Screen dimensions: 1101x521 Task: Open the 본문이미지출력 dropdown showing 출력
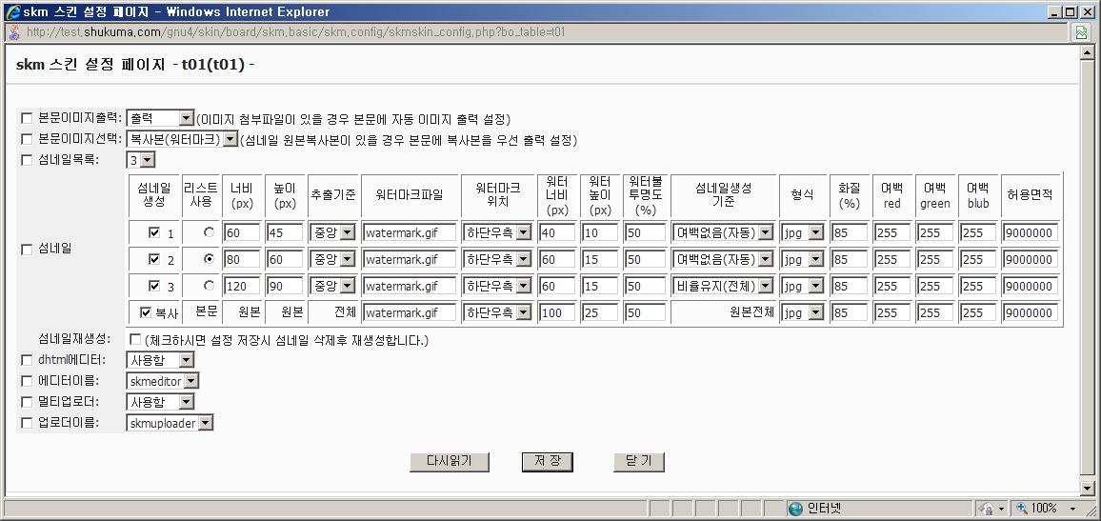160,119
